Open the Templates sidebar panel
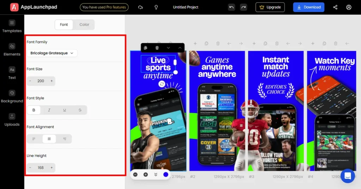Image resolution: width=361 pixels, height=189 pixels. click(12, 26)
